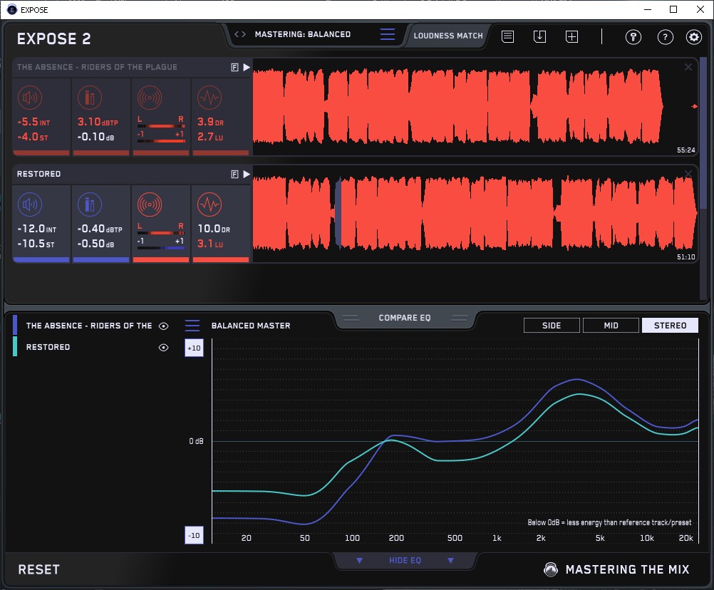The image size is (714, 590).
Task: Select the STEREO EQ view
Action: pyautogui.click(x=670, y=326)
